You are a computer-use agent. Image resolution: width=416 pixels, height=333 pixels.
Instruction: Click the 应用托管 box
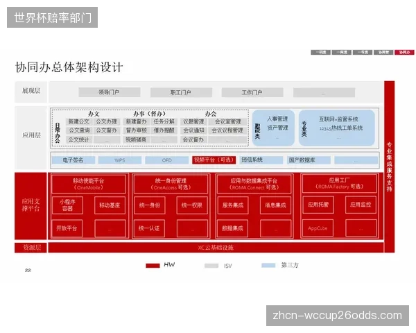coord(318,205)
